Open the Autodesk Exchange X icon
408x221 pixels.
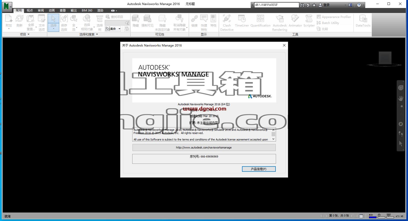[x=350, y=5]
